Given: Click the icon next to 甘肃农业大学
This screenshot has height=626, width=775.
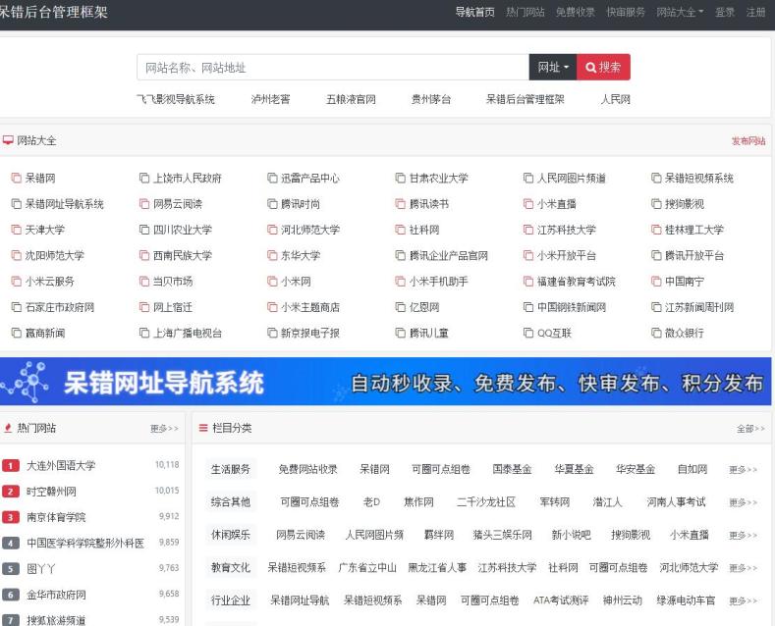Looking at the screenshot, I should pos(401,178).
